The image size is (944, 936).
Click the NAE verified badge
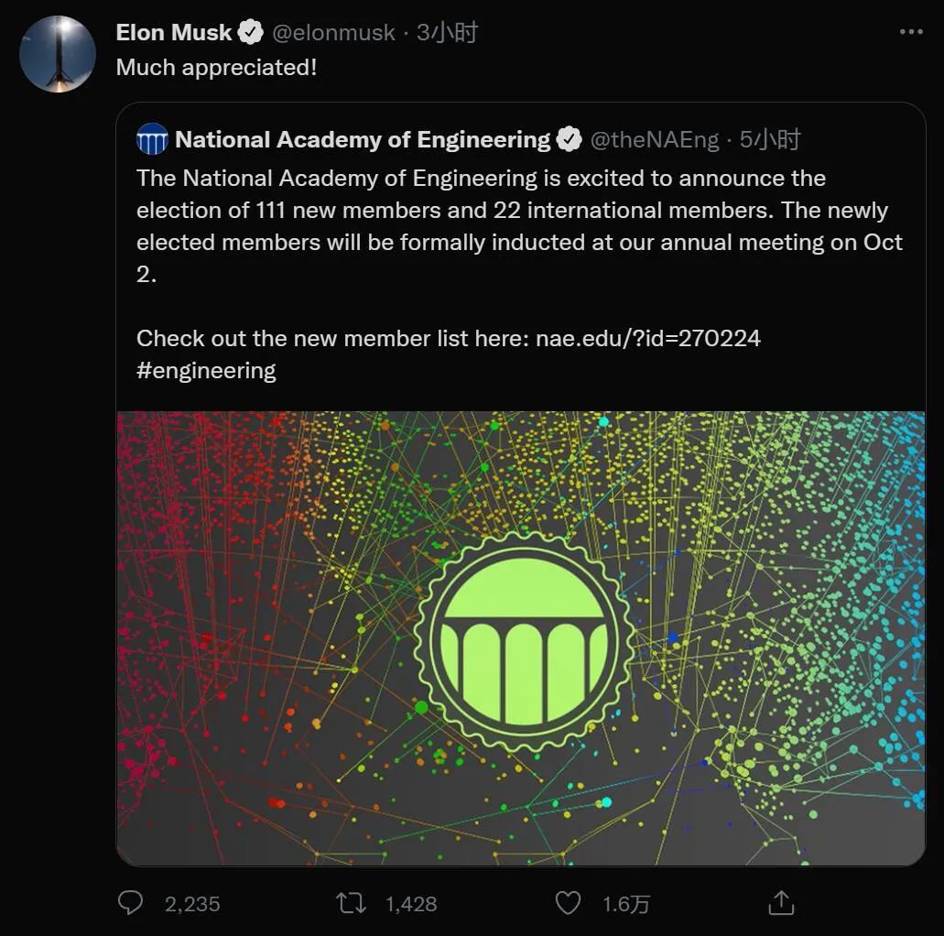[569, 140]
